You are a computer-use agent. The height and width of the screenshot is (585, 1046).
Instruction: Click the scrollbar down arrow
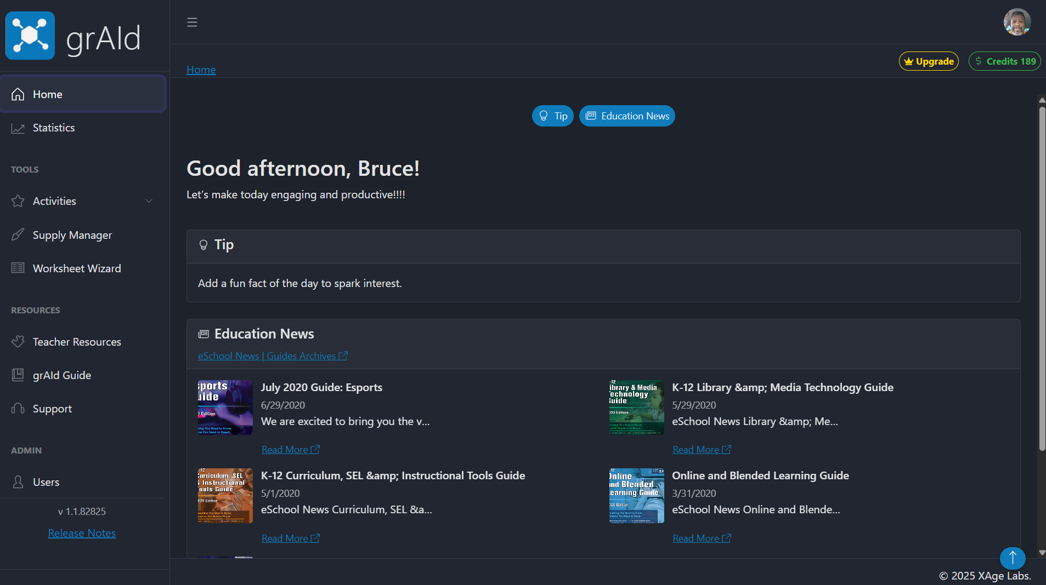[1042, 553]
